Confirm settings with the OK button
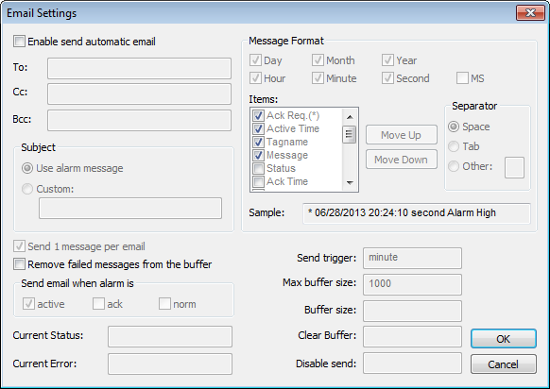 click(504, 339)
